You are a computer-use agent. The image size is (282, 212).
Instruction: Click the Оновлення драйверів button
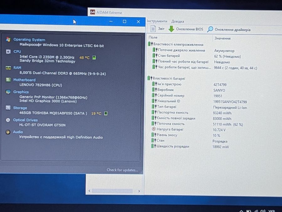pos(229,29)
